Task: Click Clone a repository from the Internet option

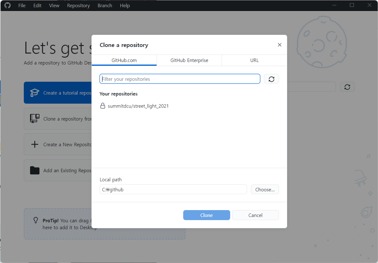Action: (58, 119)
